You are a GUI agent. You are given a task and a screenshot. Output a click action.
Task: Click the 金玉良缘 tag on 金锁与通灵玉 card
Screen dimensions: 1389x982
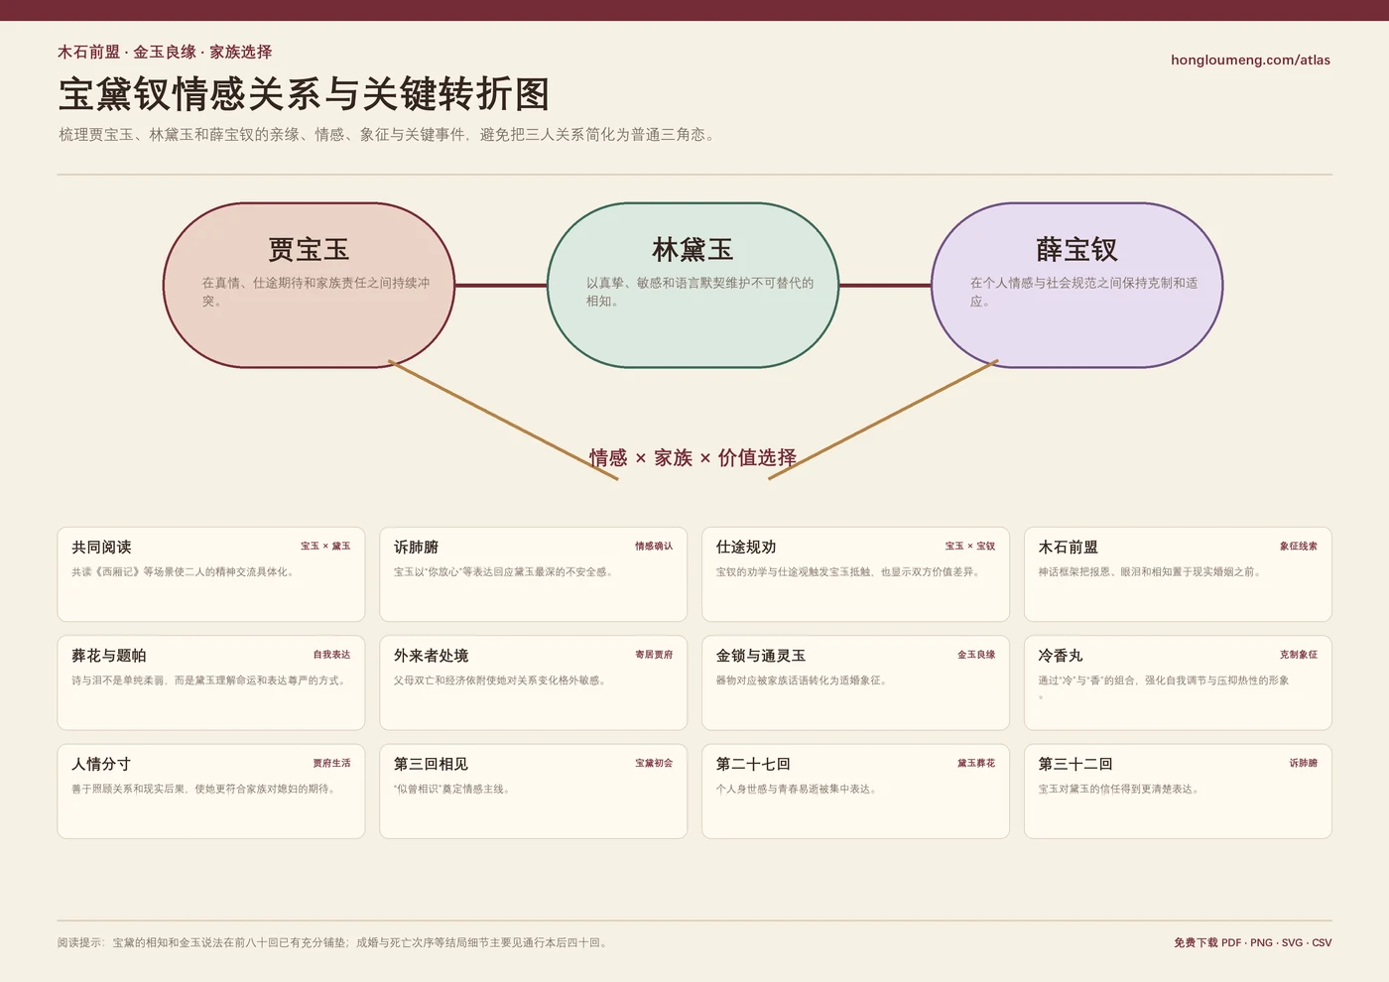pyautogui.click(x=976, y=655)
